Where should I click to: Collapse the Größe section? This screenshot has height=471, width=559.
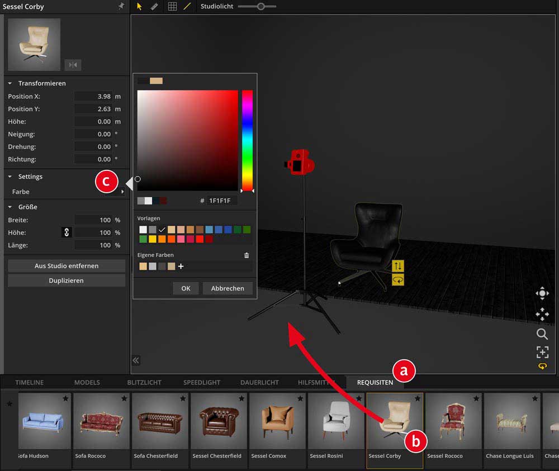tap(10, 207)
